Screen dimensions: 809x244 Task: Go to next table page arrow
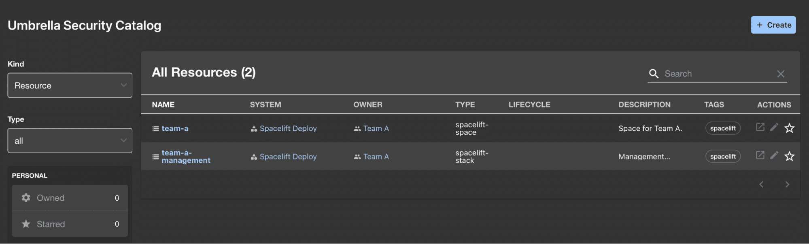coord(787,185)
